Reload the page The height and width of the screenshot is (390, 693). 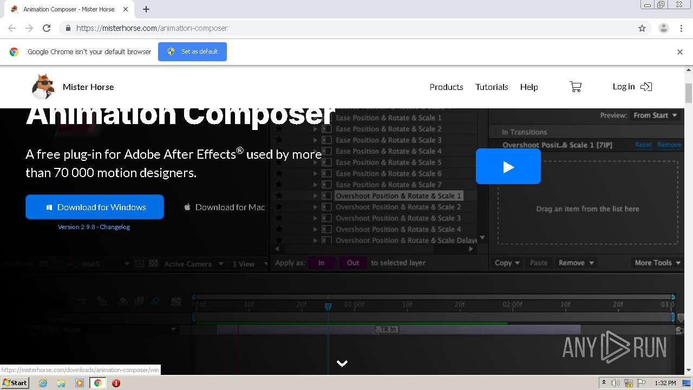[x=47, y=28]
